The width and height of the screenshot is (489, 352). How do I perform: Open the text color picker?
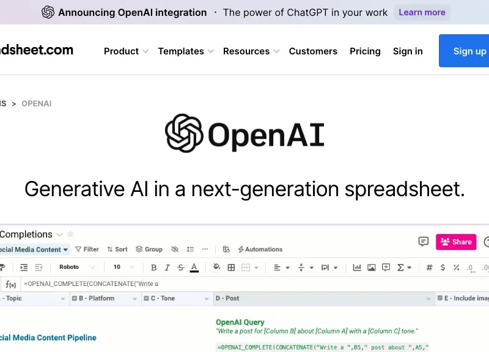(x=194, y=268)
